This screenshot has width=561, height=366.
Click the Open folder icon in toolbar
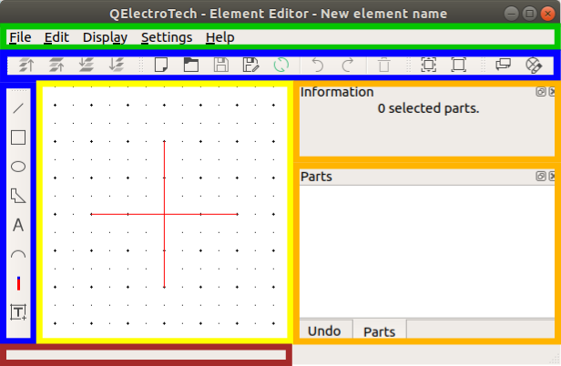(x=190, y=65)
